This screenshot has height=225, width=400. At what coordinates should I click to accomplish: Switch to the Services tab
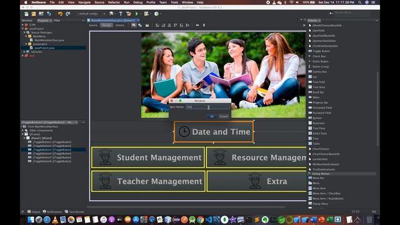click(x=27, y=21)
